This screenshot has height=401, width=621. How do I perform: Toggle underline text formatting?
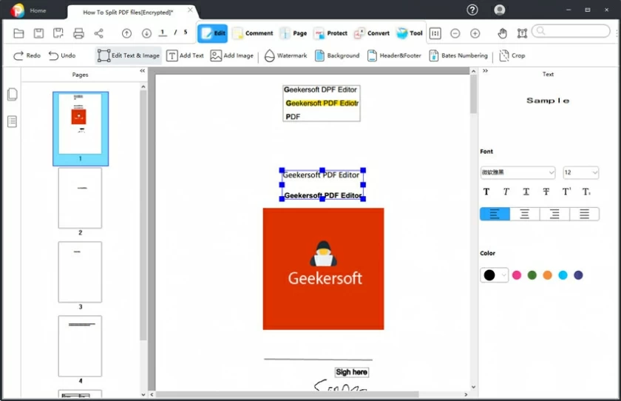coord(526,192)
